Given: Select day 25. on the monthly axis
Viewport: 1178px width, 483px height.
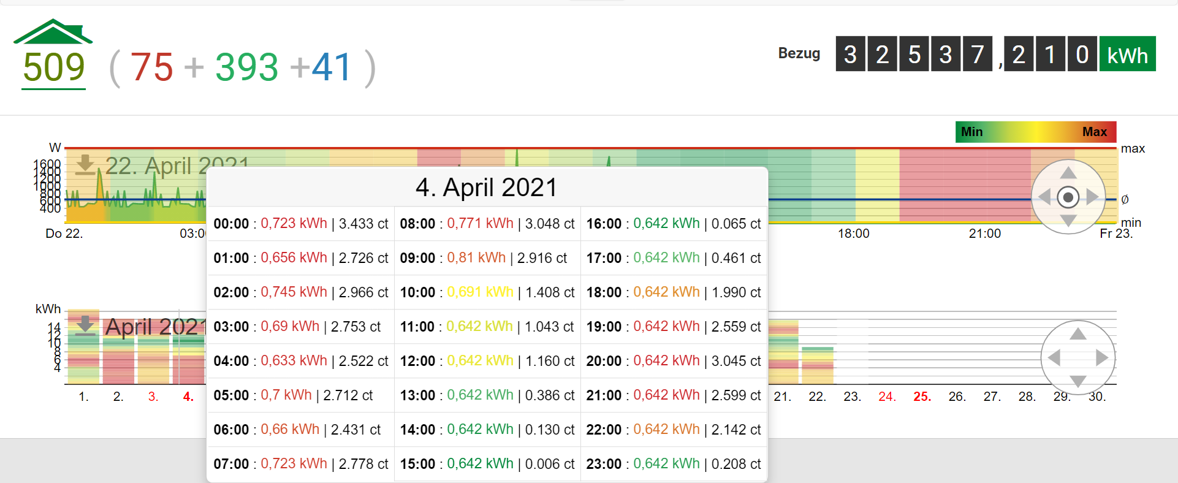Looking at the screenshot, I should coord(922,397).
